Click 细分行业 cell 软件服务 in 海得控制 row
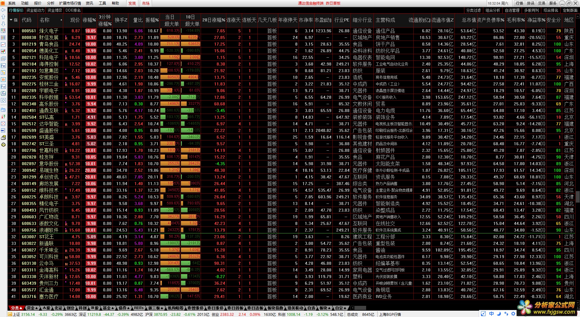Screen dimensions: 580x317 [x=362, y=64]
